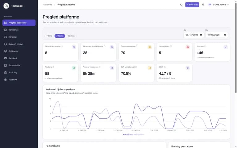Click info icon next to CSAT
Viewport: 237px width, 148px height.
[x=165, y=67]
